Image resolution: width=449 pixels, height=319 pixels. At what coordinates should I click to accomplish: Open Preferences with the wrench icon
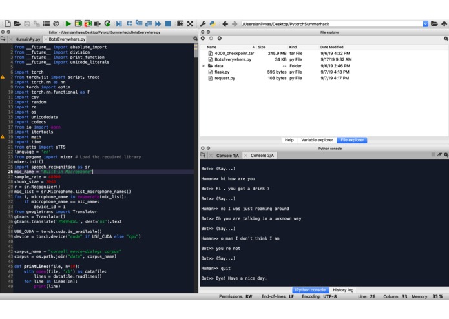[x=203, y=24]
